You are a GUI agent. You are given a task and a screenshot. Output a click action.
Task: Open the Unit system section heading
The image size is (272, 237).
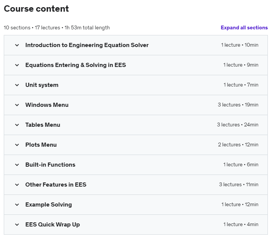(x=41, y=85)
